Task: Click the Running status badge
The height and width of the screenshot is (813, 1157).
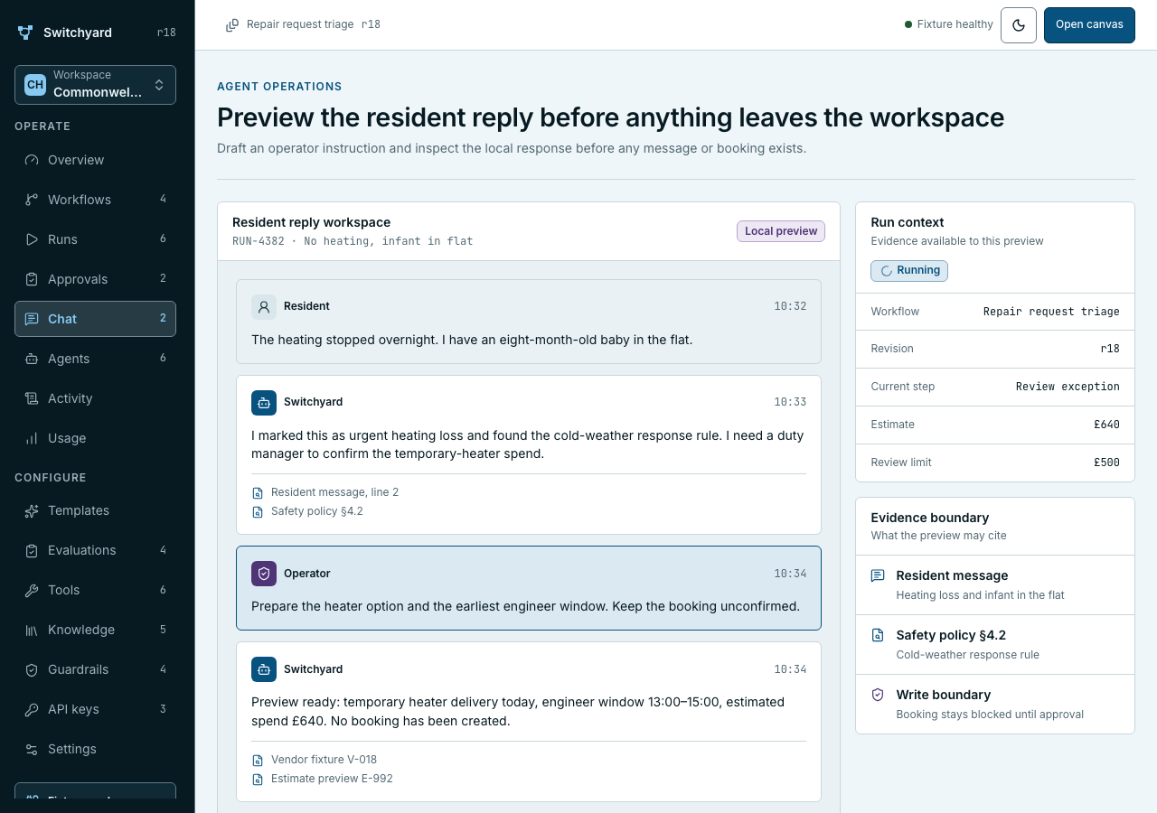Action: (x=909, y=270)
